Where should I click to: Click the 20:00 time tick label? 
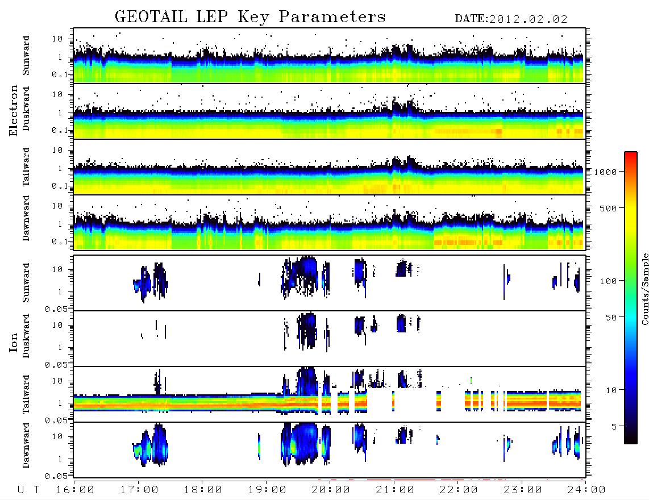point(331,490)
